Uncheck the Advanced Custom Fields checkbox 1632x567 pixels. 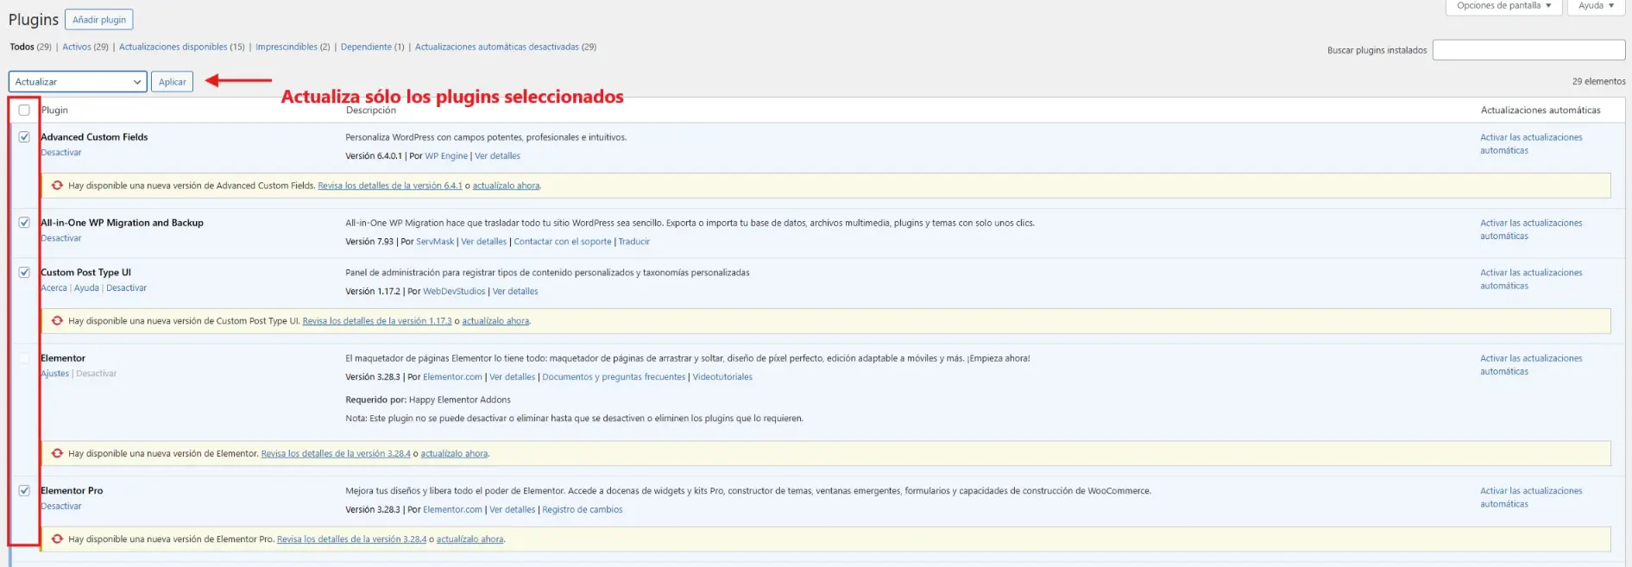[x=24, y=137]
